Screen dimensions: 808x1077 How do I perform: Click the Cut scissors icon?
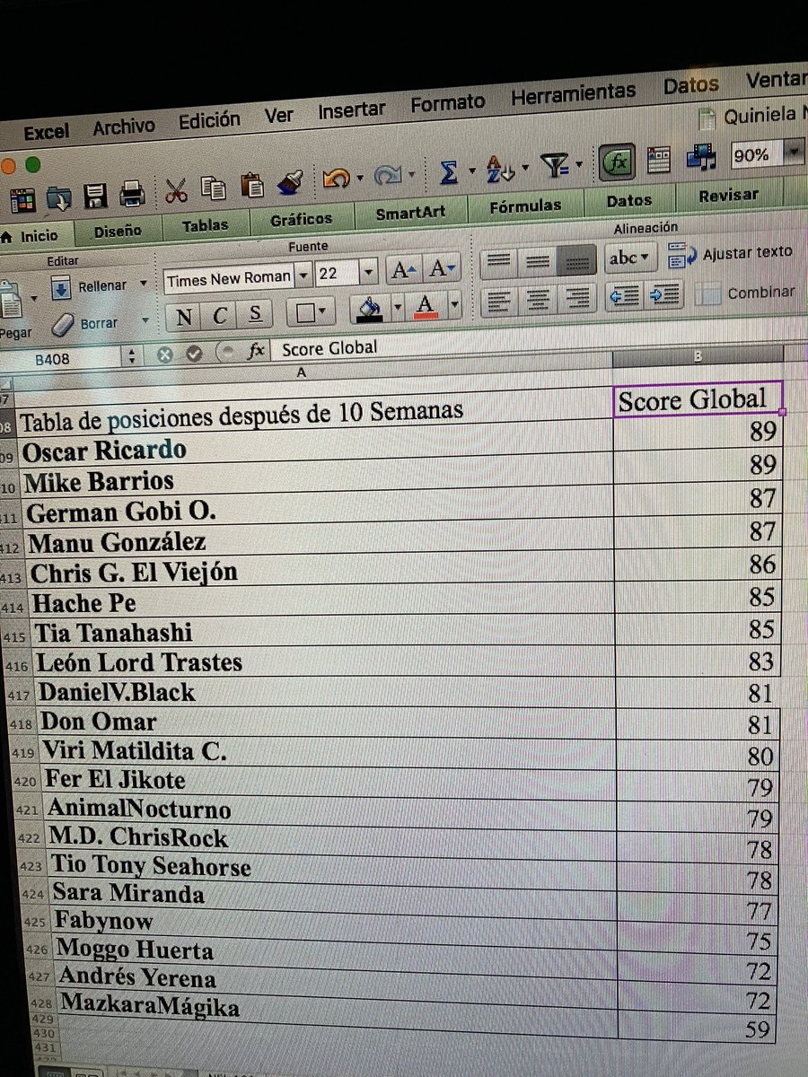(176, 190)
